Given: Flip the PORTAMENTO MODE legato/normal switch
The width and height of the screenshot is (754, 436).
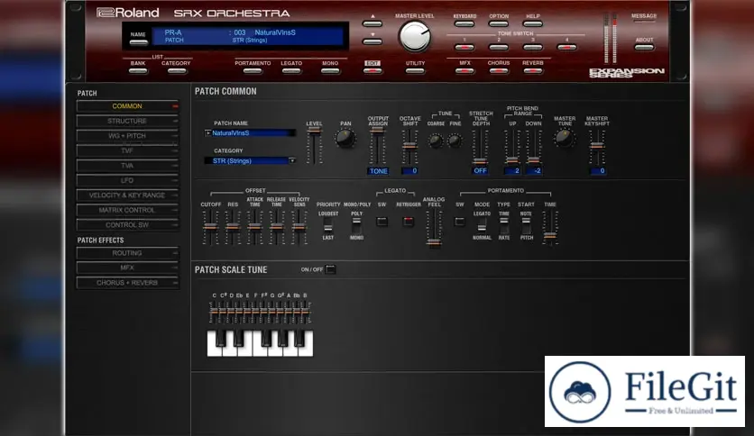Looking at the screenshot, I should click(x=482, y=225).
